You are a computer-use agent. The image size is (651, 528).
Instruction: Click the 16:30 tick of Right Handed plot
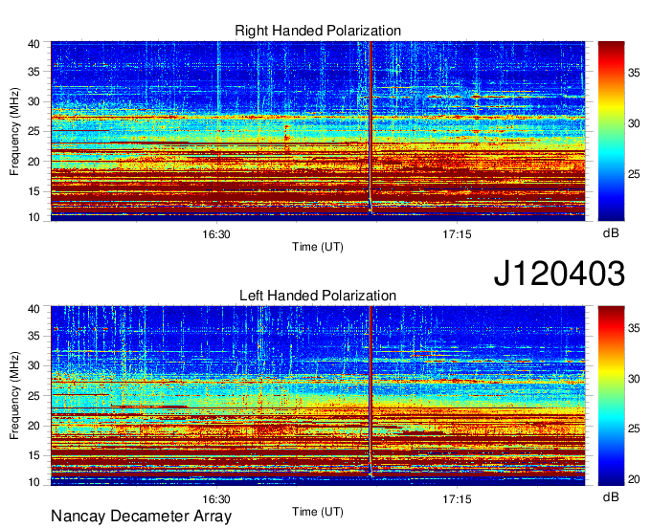tap(216, 234)
